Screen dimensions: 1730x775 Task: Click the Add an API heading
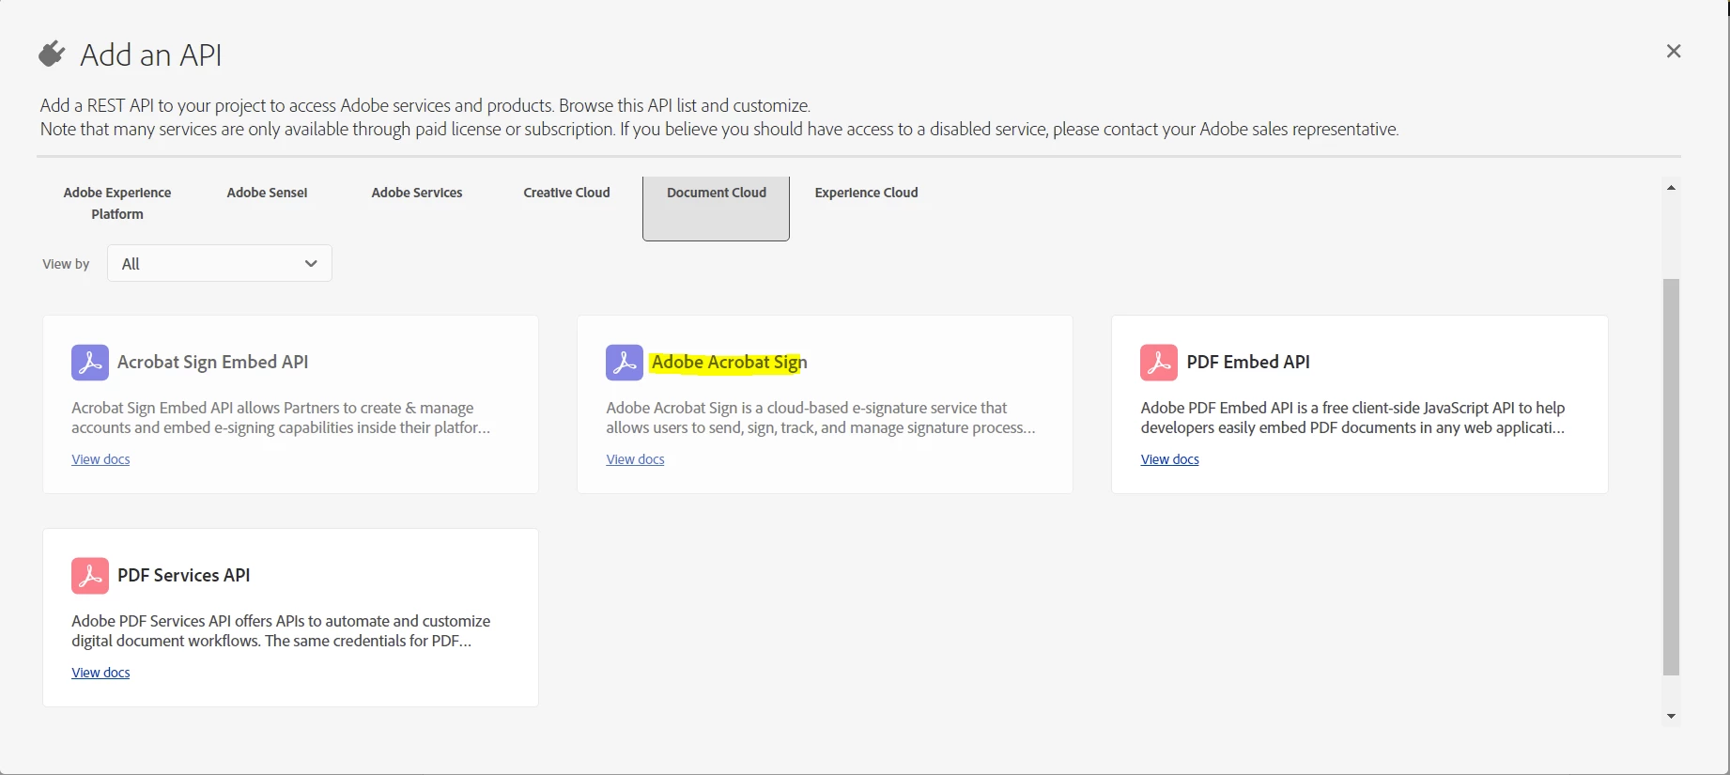pos(151,54)
